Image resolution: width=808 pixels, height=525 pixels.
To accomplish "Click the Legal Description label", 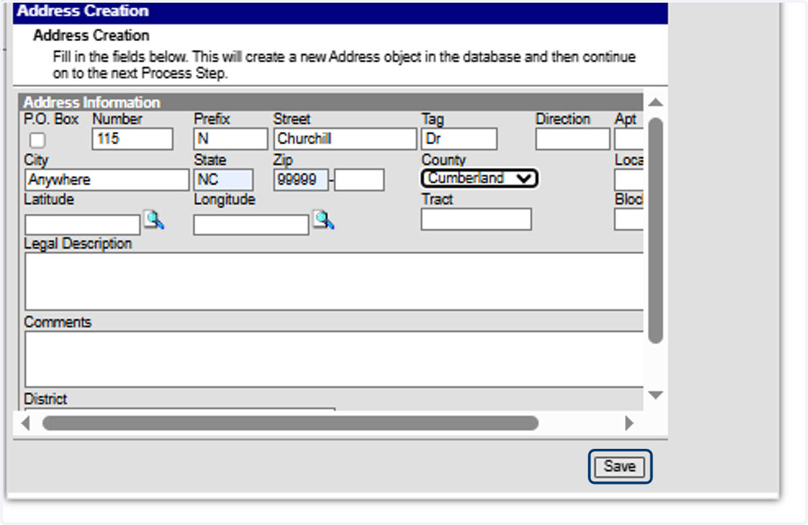I will tap(78, 244).
